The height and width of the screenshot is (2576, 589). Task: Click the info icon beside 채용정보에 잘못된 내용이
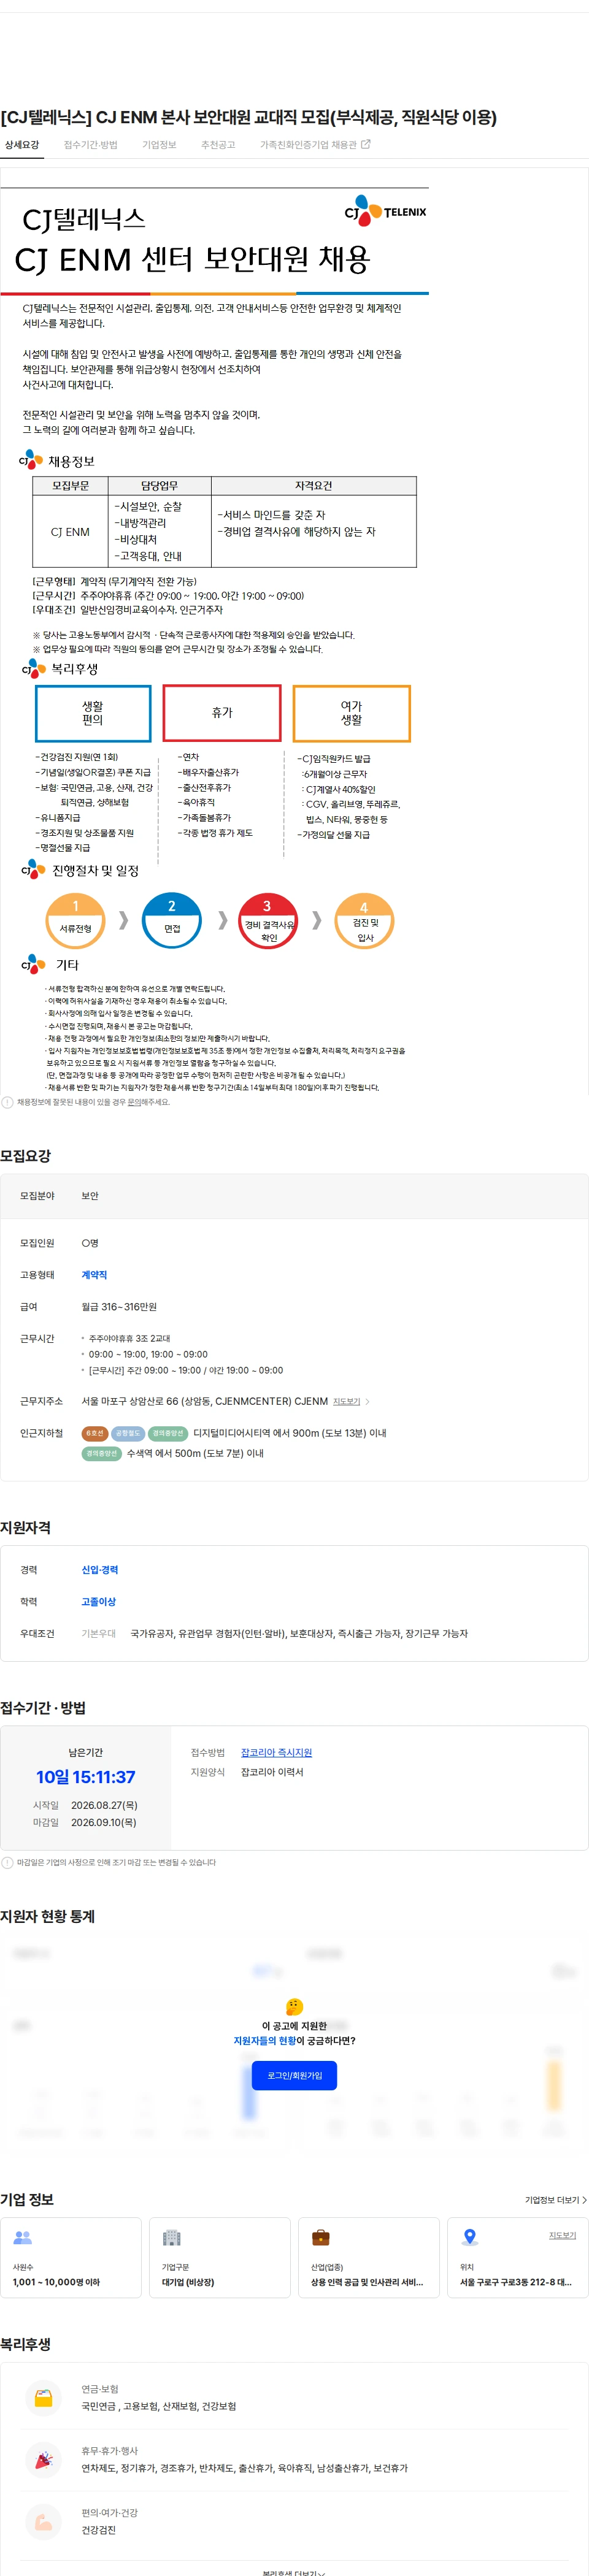[8, 1102]
